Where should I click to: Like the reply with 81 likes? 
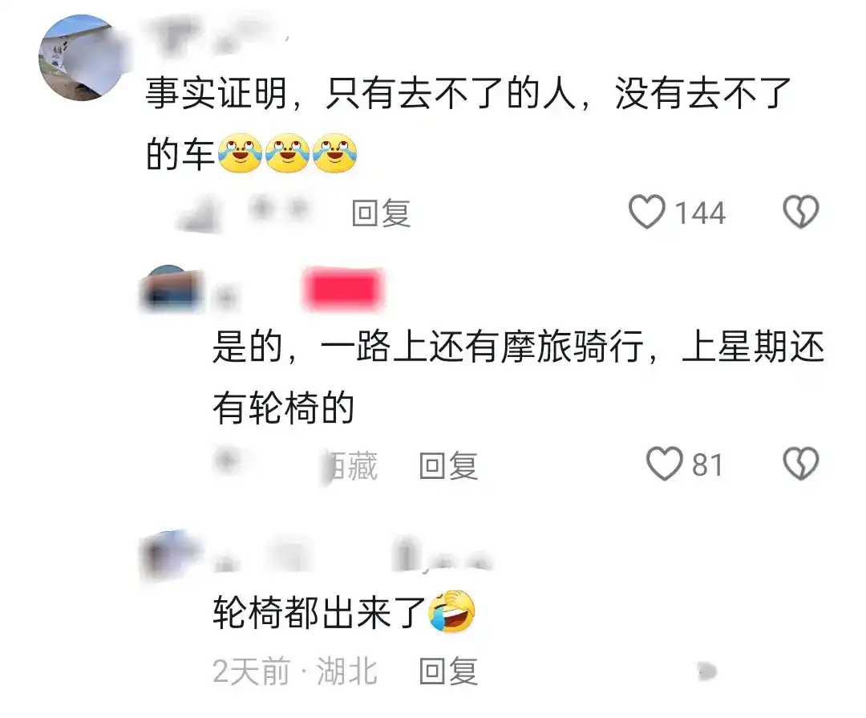click(665, 464)
